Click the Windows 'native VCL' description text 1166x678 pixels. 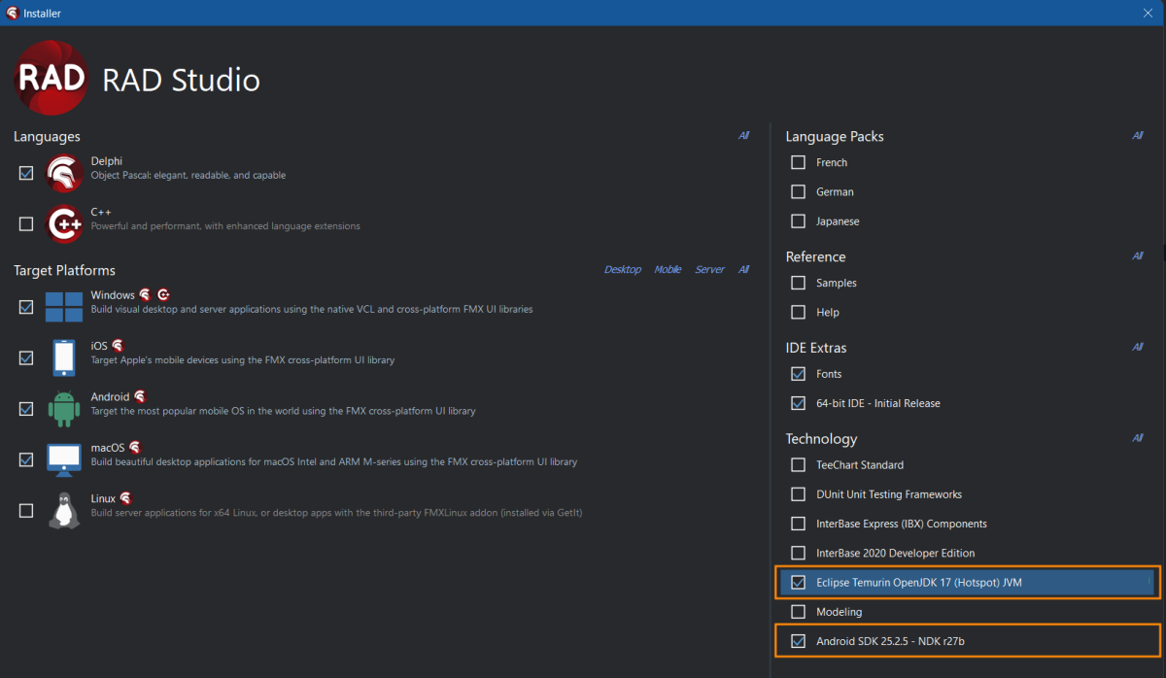312,309
